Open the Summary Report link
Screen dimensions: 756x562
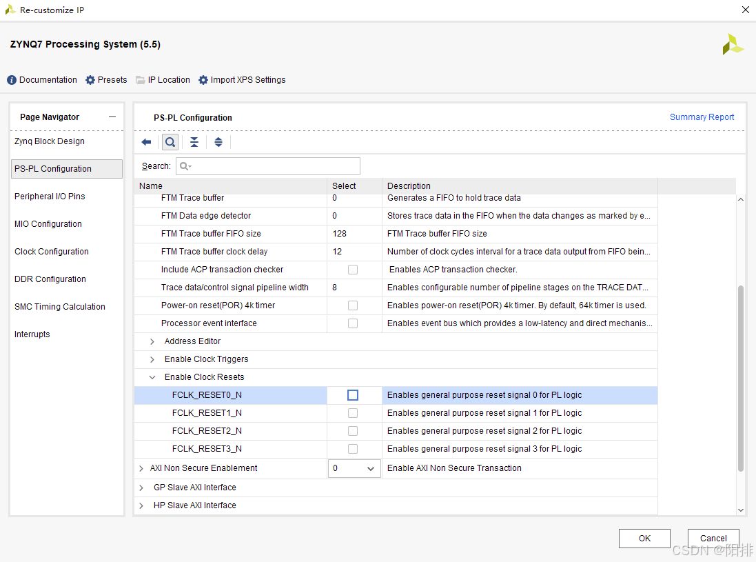coord(702,117)
